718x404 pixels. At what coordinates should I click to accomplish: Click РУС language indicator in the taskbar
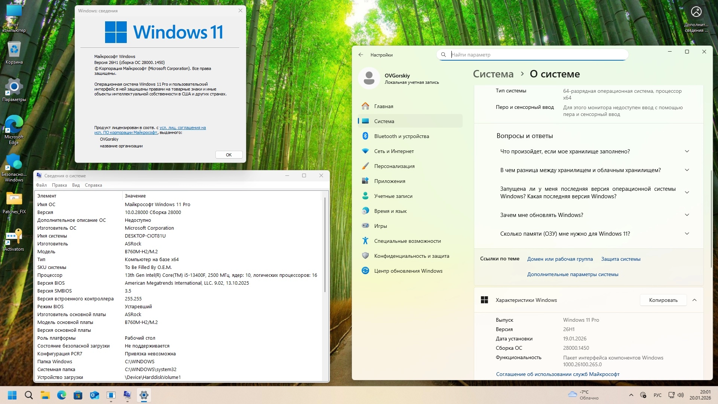coord(657,395)
